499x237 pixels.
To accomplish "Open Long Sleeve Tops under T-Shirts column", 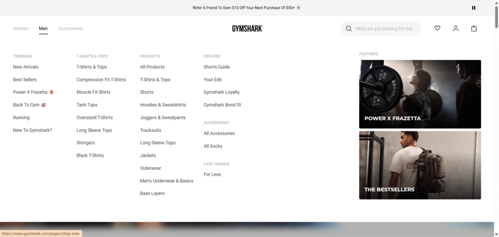I will [x=94, y=130].
